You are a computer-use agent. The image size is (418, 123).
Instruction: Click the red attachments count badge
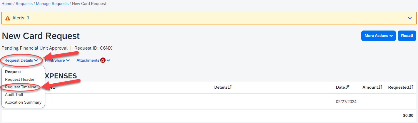[x=103, y=60]
